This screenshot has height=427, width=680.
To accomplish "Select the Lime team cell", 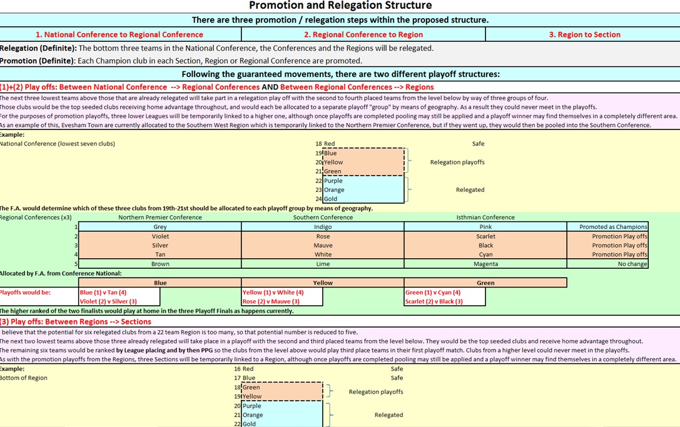I will tap(323, 264).
